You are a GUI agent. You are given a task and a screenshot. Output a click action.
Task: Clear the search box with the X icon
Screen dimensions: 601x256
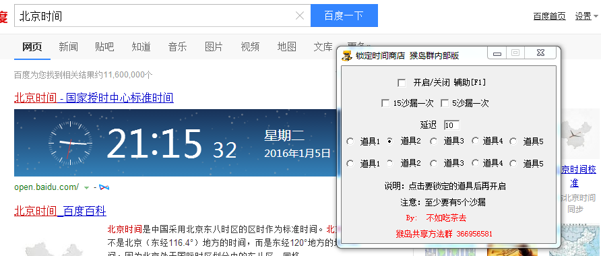tap(300, 15)
